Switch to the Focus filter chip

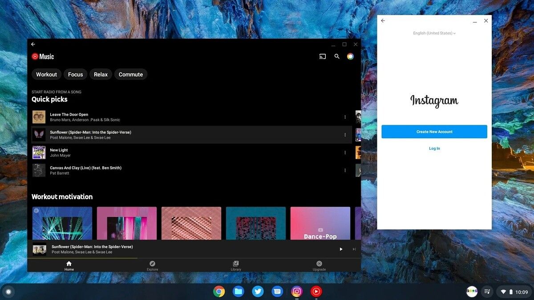pos(75,74)
